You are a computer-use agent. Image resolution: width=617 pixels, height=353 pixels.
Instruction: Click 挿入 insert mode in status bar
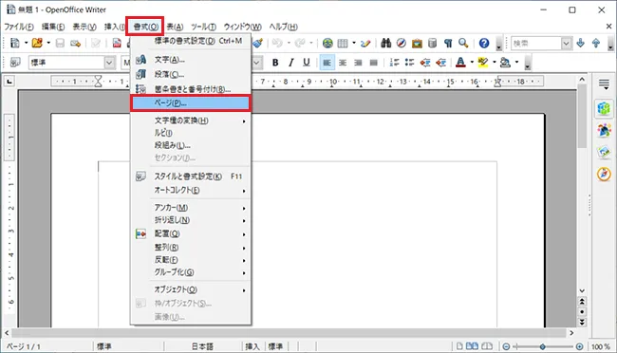pos(252,346)
